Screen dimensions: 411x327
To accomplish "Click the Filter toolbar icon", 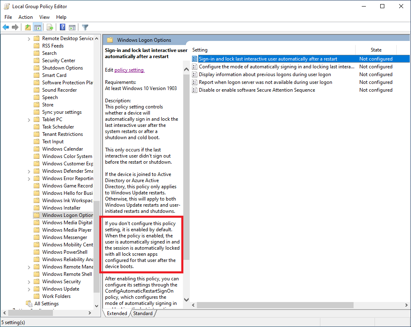I will tap(85, 27).
